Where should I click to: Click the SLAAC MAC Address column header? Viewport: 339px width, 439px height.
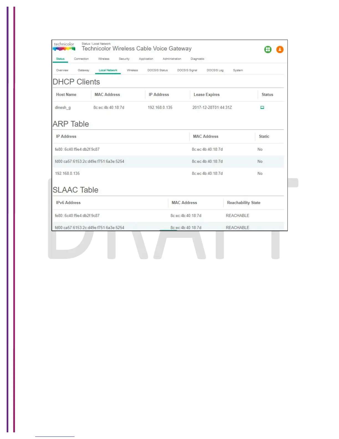184,203
